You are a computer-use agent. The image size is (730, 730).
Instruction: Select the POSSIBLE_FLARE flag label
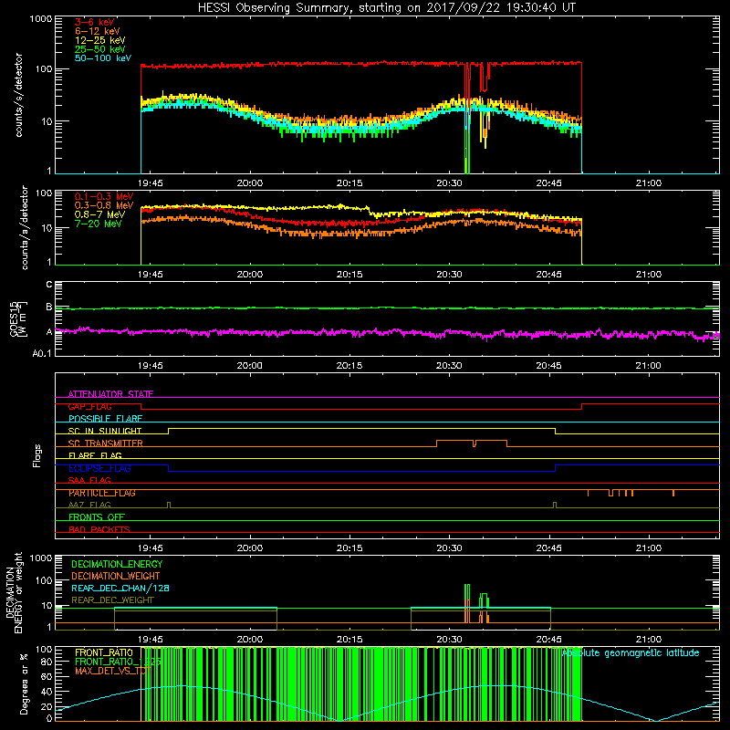tap(105, 419)
